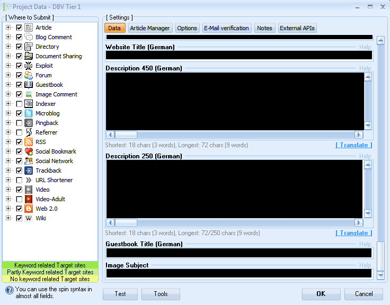Switch to the Article Manager tab
The height and width of the screenshot is (305, 390).
pos(150,28)
